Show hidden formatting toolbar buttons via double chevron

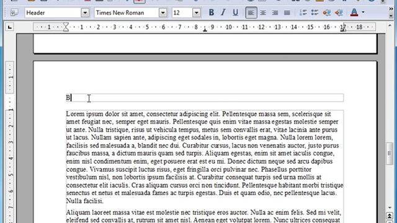click(391, 9)
